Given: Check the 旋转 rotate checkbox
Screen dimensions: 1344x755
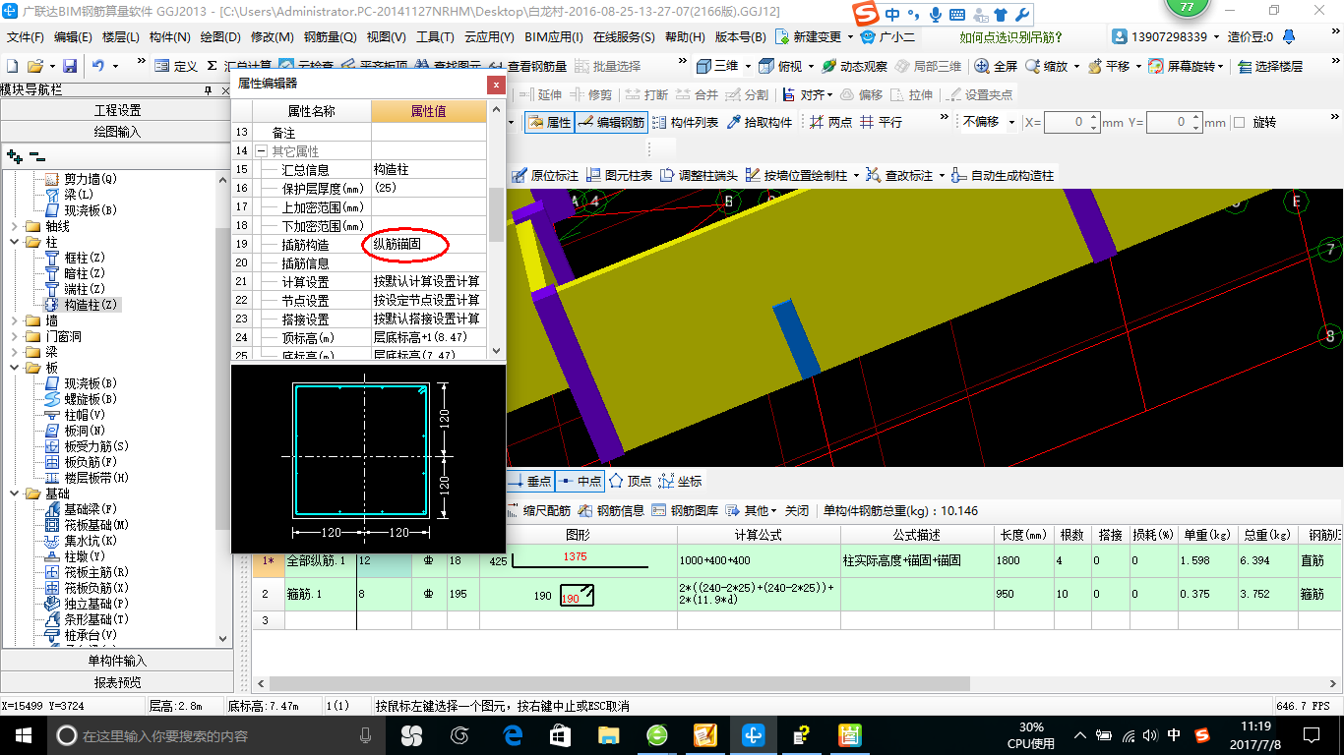Looking at the screenshot, I should 1240,123.
